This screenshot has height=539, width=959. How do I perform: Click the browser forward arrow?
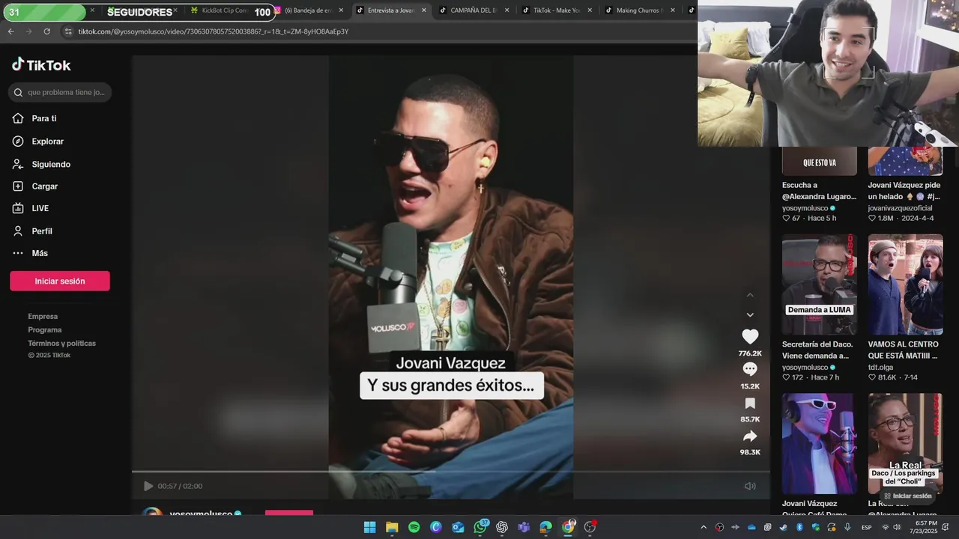click(28, 31)
